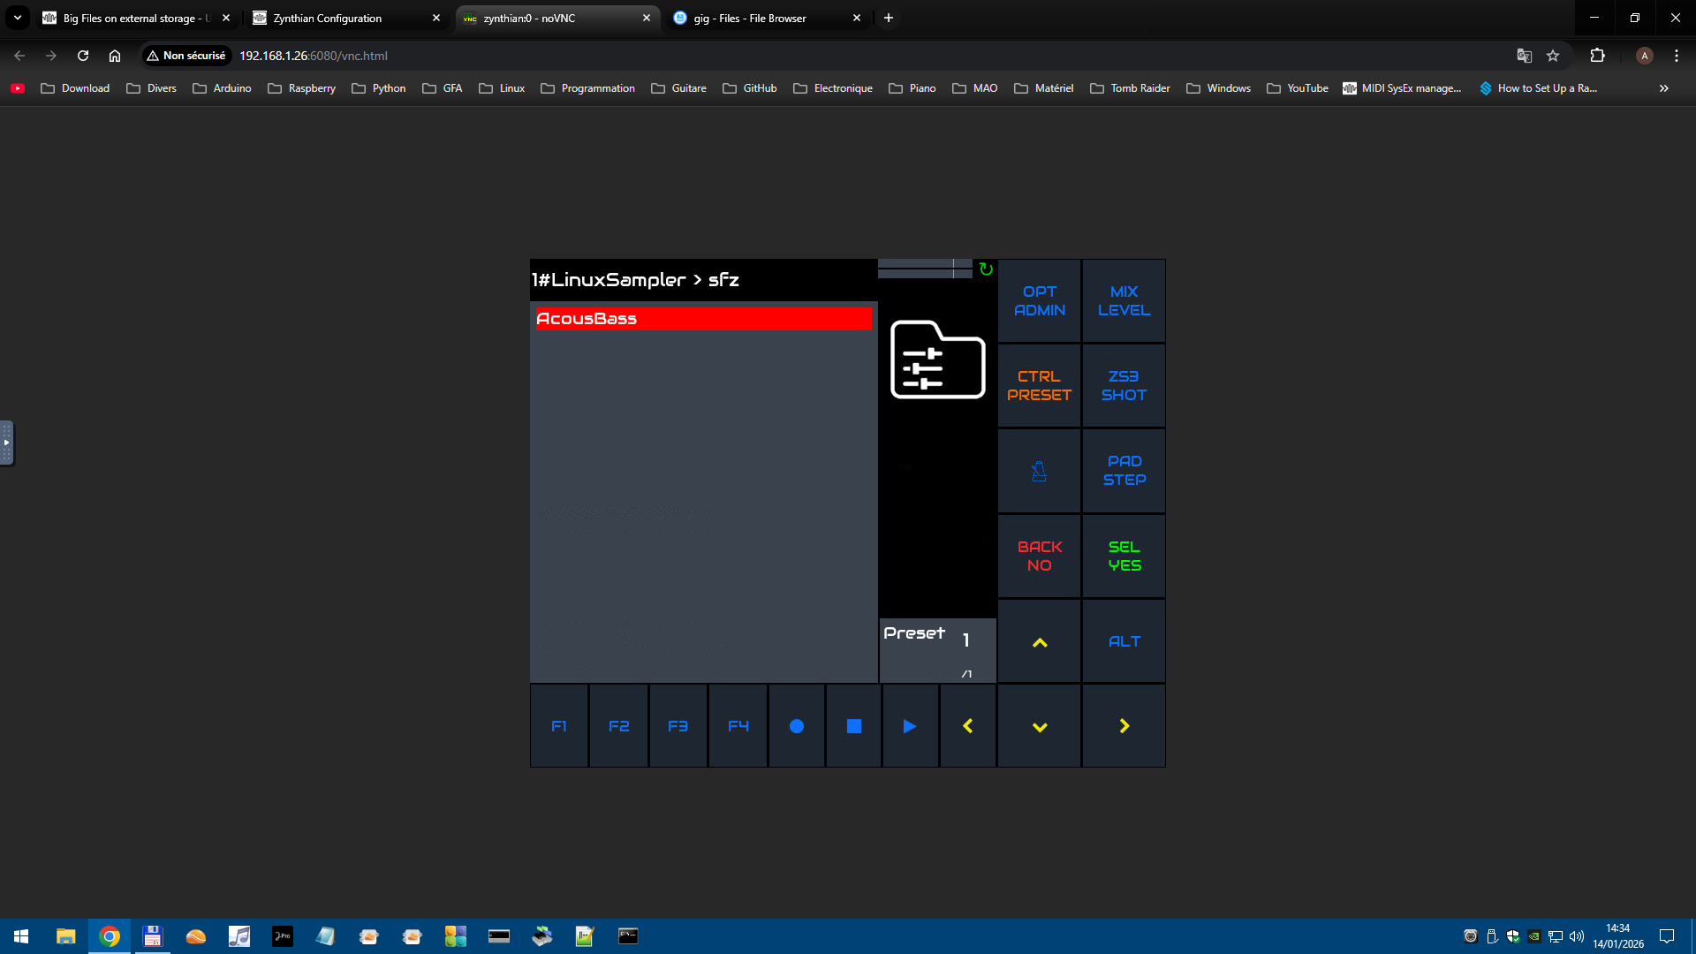
Task: Click the metronome tempo icon button
Action: point(1039,471)
